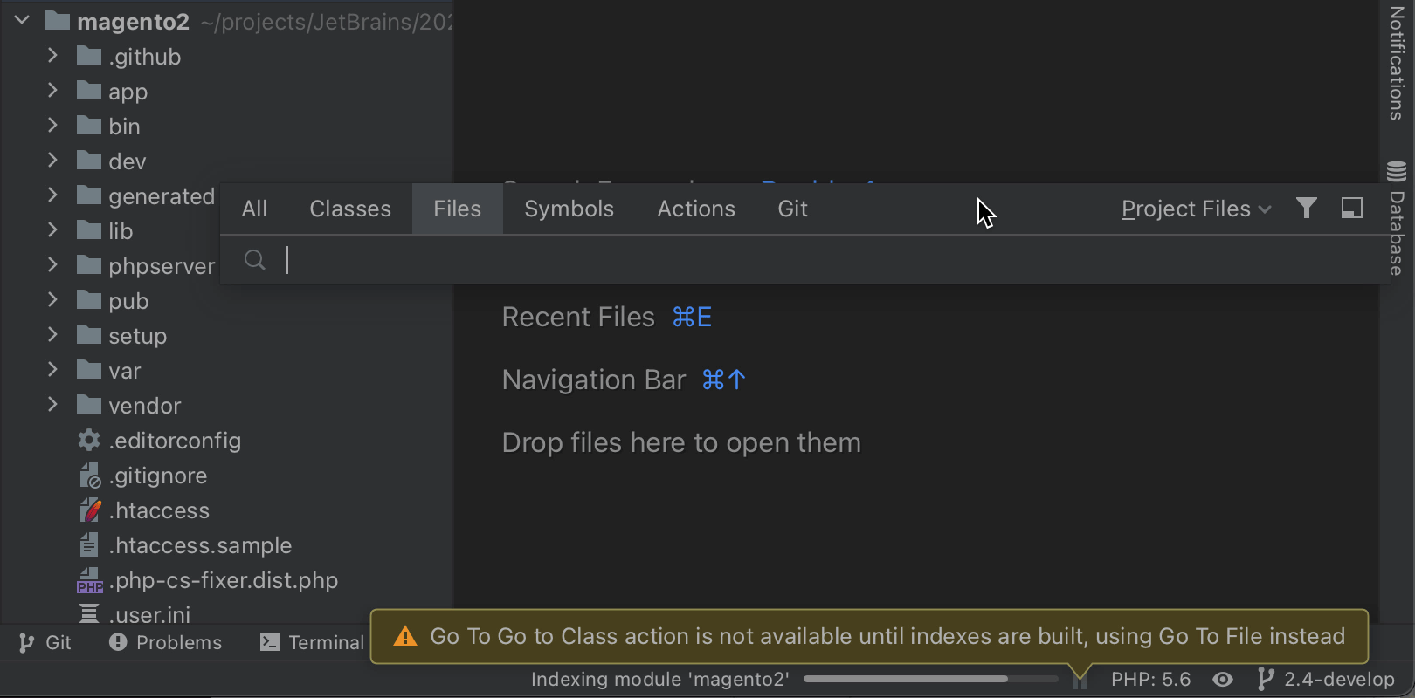Switch to the Symbols search tab
This screenshot has height=698, width=1415.
coord(569,209)
